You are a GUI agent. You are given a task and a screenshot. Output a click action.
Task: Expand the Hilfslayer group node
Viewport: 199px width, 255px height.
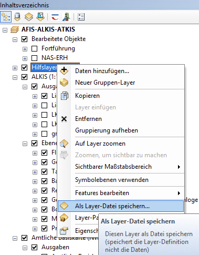(15, 68)
